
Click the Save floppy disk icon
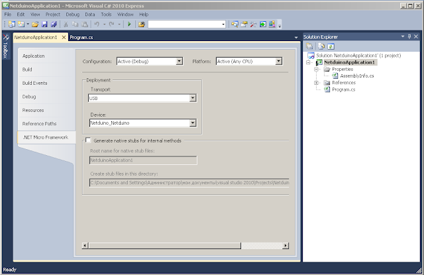[x=44, y=25]
